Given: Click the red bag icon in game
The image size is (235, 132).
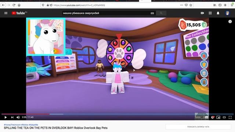Looking at the screenshot, I should (x=204, y=56).
